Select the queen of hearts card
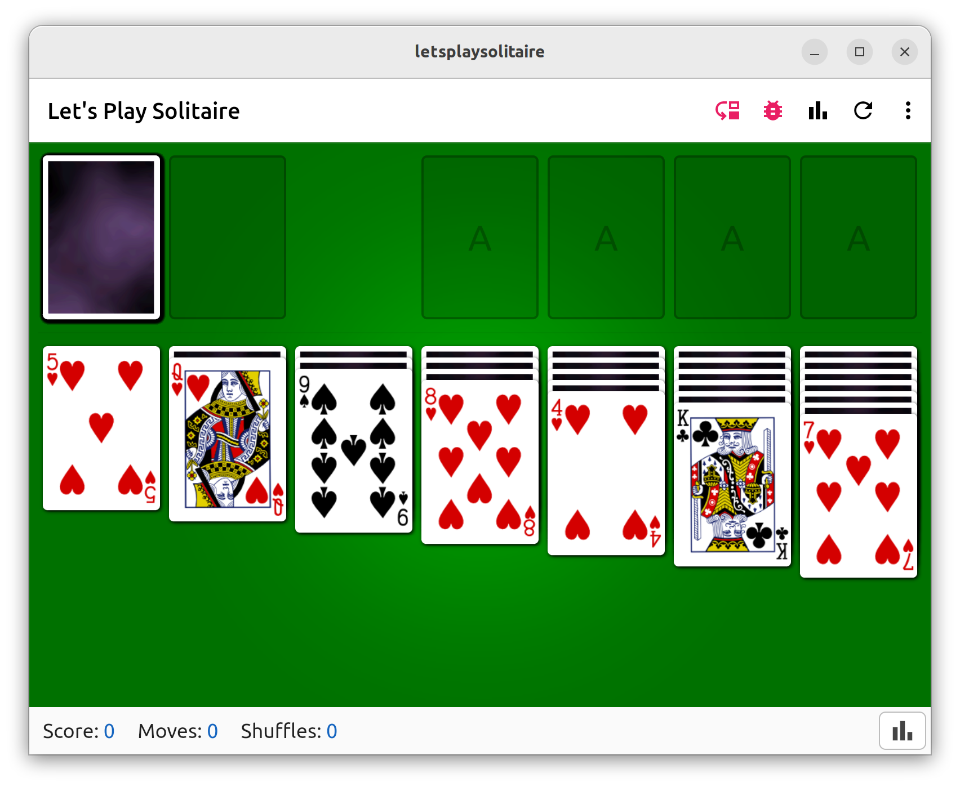 coord(228,440)
